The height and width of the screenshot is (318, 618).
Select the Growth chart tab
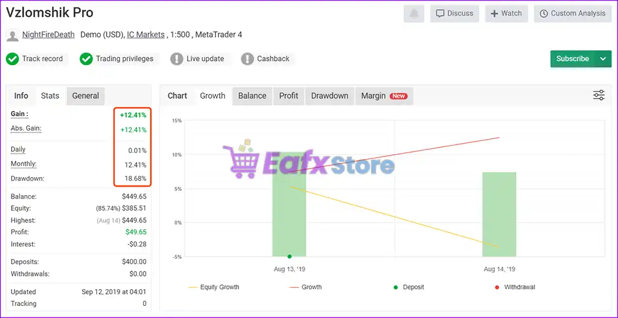(x=212, y=96)
